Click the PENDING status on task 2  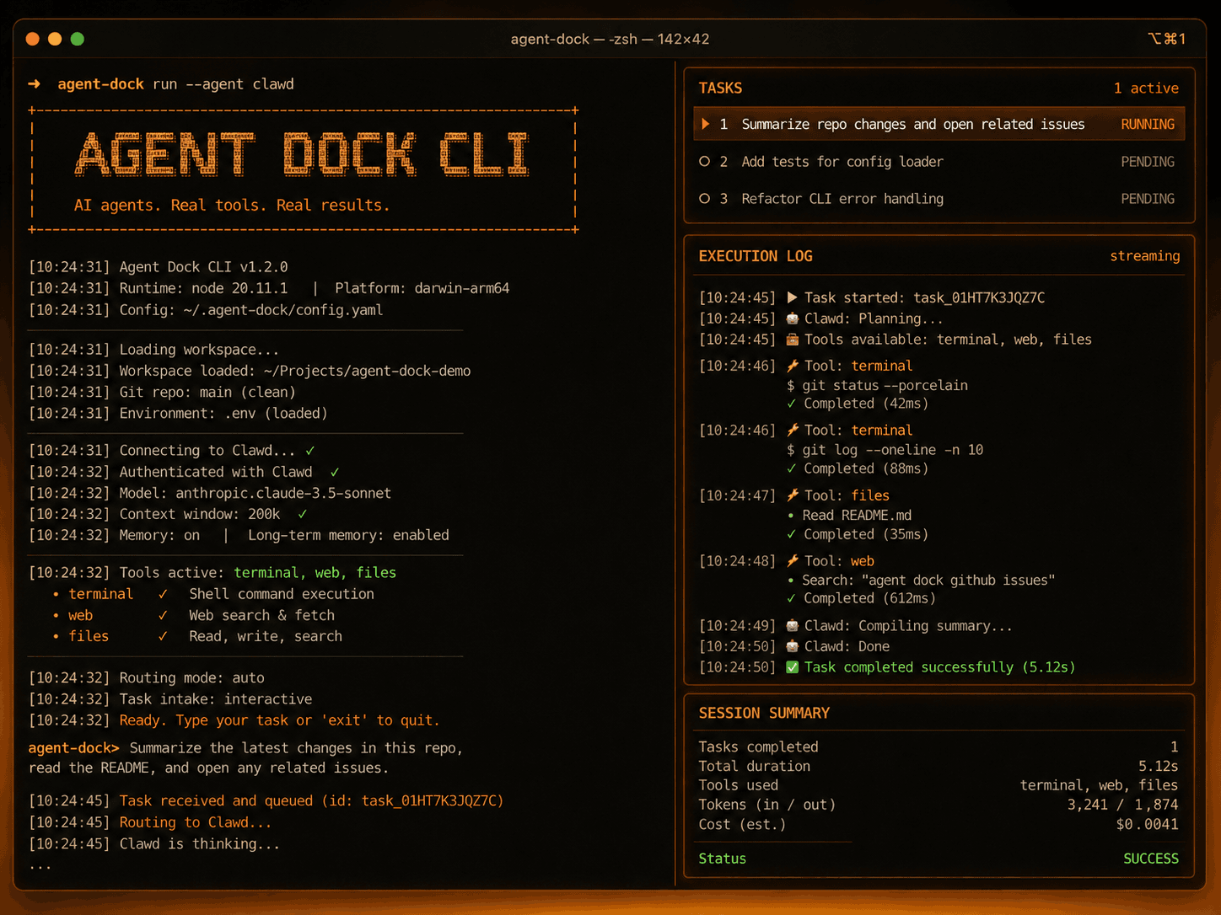(x=1148, y=161)
